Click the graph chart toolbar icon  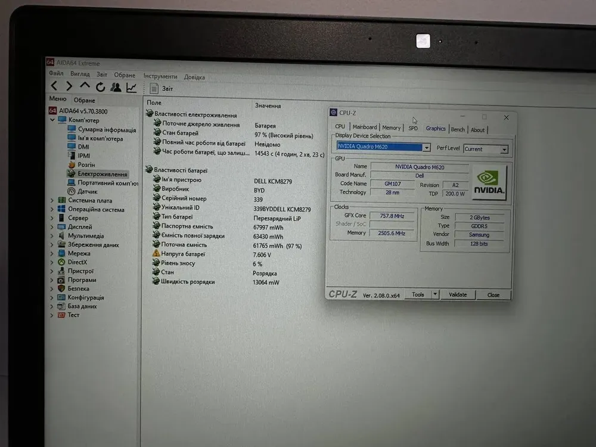coord(131,88)
